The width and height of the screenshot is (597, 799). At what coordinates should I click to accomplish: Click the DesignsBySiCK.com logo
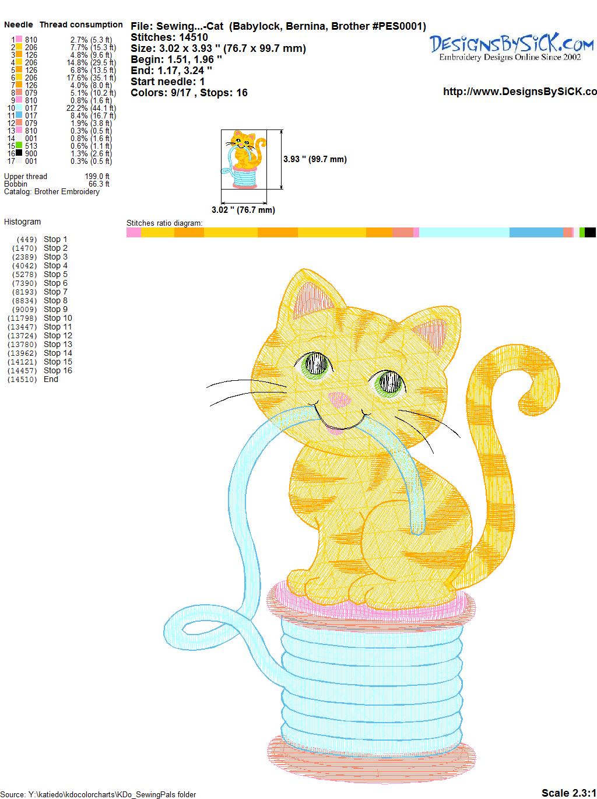click(511, 46)
